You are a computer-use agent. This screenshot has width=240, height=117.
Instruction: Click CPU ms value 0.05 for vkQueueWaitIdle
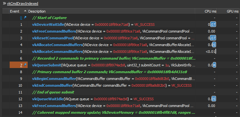(x=212, y=99)
